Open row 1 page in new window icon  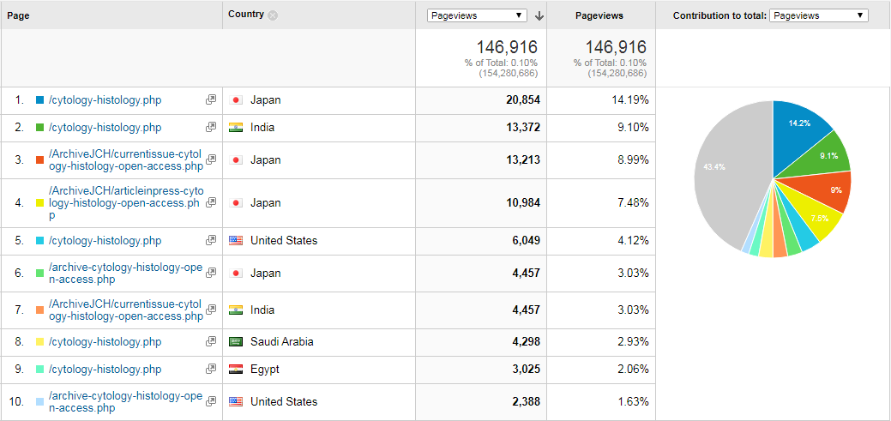(211, 100)
